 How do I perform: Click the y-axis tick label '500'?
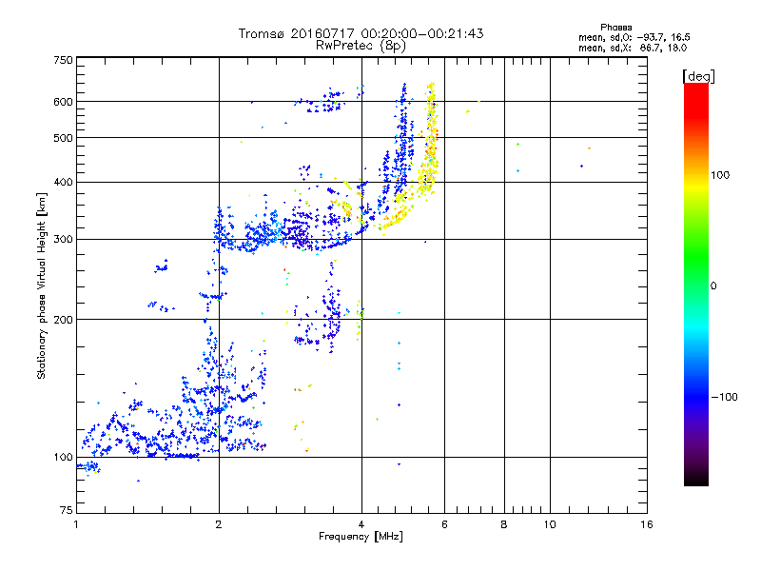pos(63,138)
